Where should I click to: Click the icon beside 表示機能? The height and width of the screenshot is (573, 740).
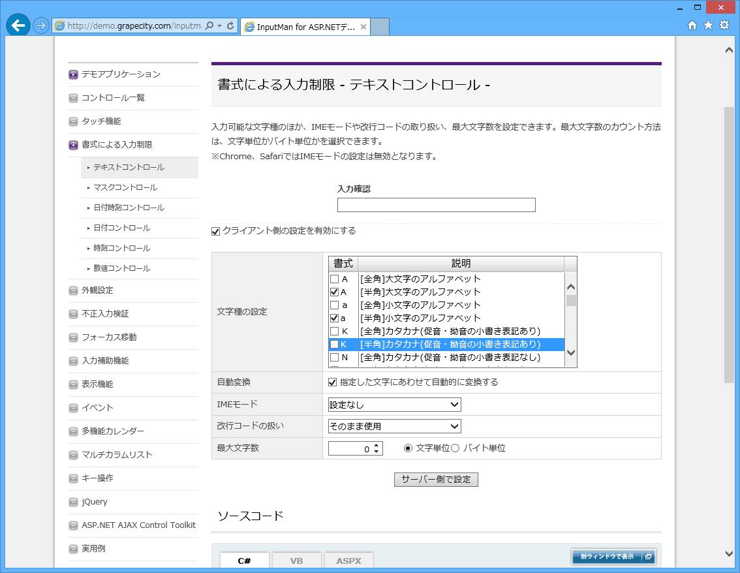73,384
